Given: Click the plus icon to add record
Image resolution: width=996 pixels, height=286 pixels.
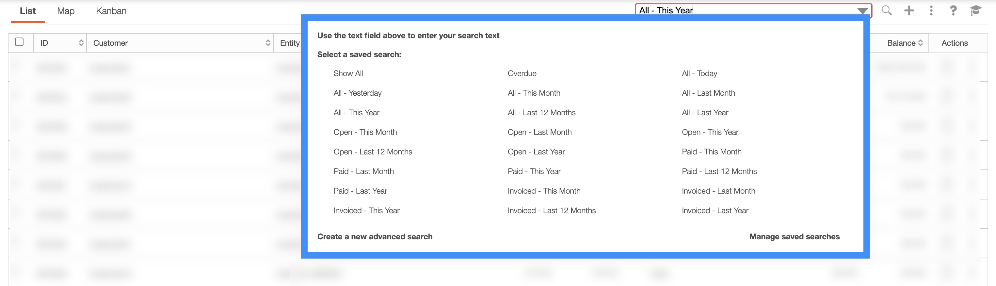Looking at the screenshot, I should pos(909,10).
